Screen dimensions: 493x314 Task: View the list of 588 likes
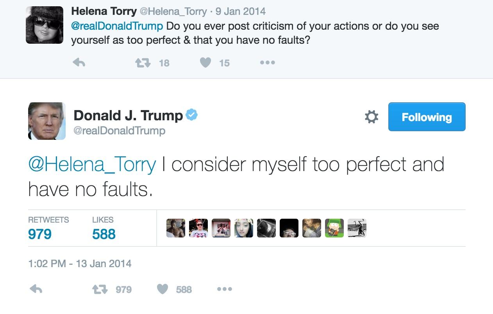pyautogui.click(x=104, y=234)
